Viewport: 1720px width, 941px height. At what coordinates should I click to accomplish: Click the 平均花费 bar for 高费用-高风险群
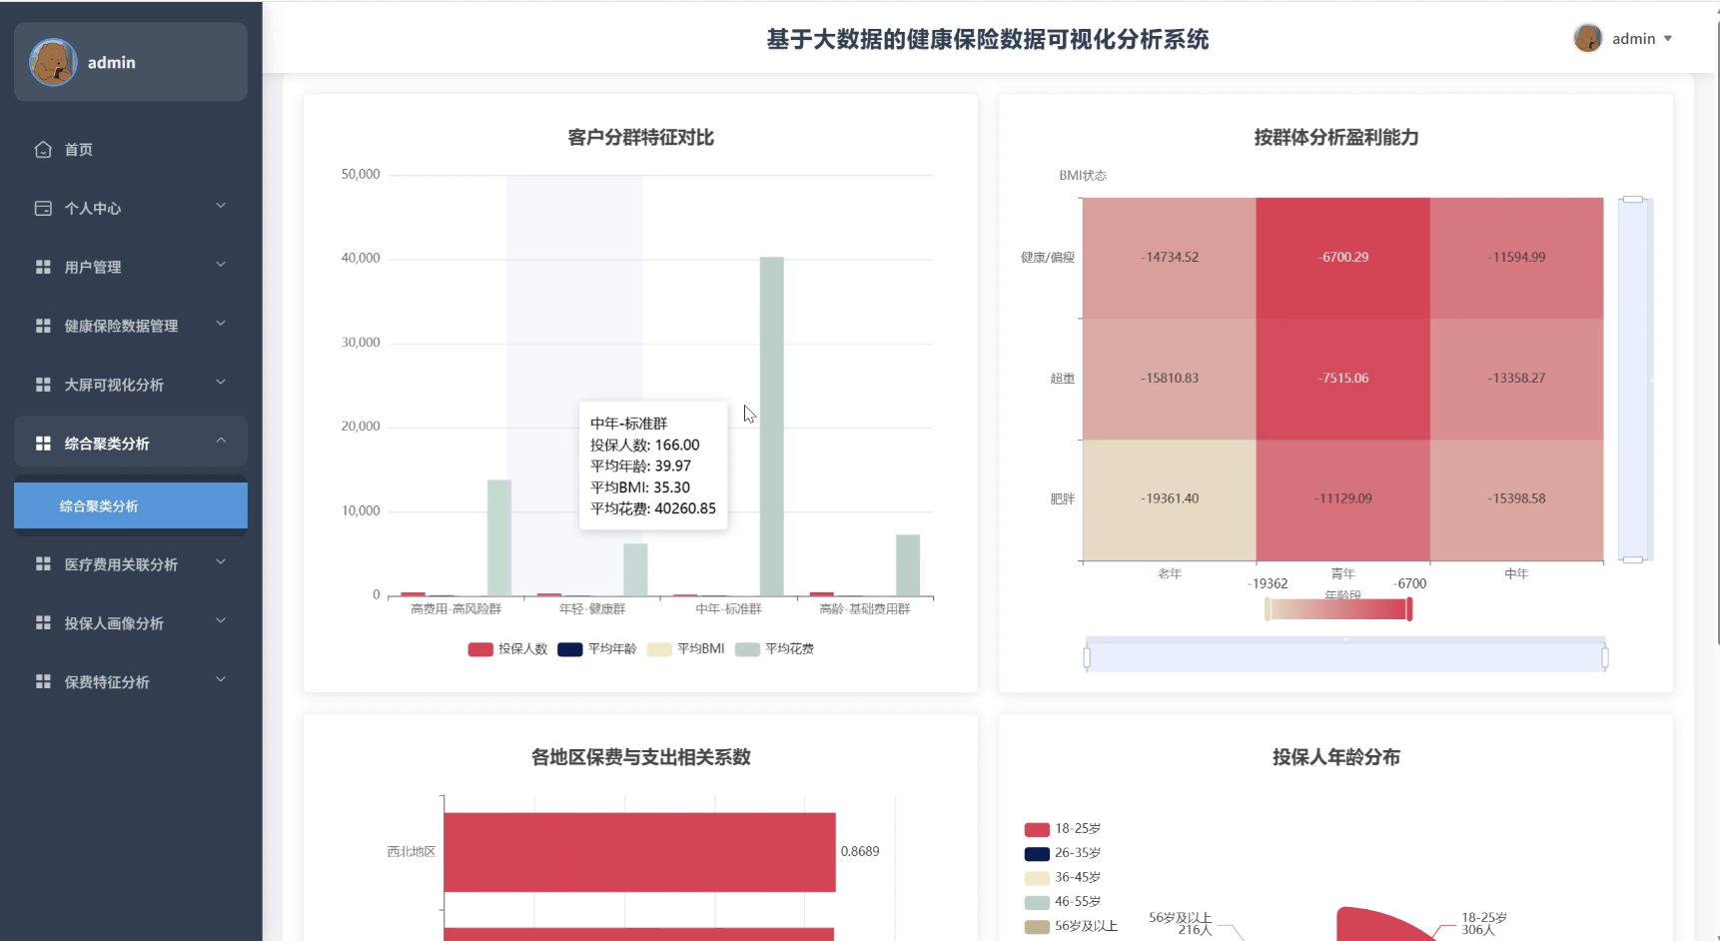point(499,538)
